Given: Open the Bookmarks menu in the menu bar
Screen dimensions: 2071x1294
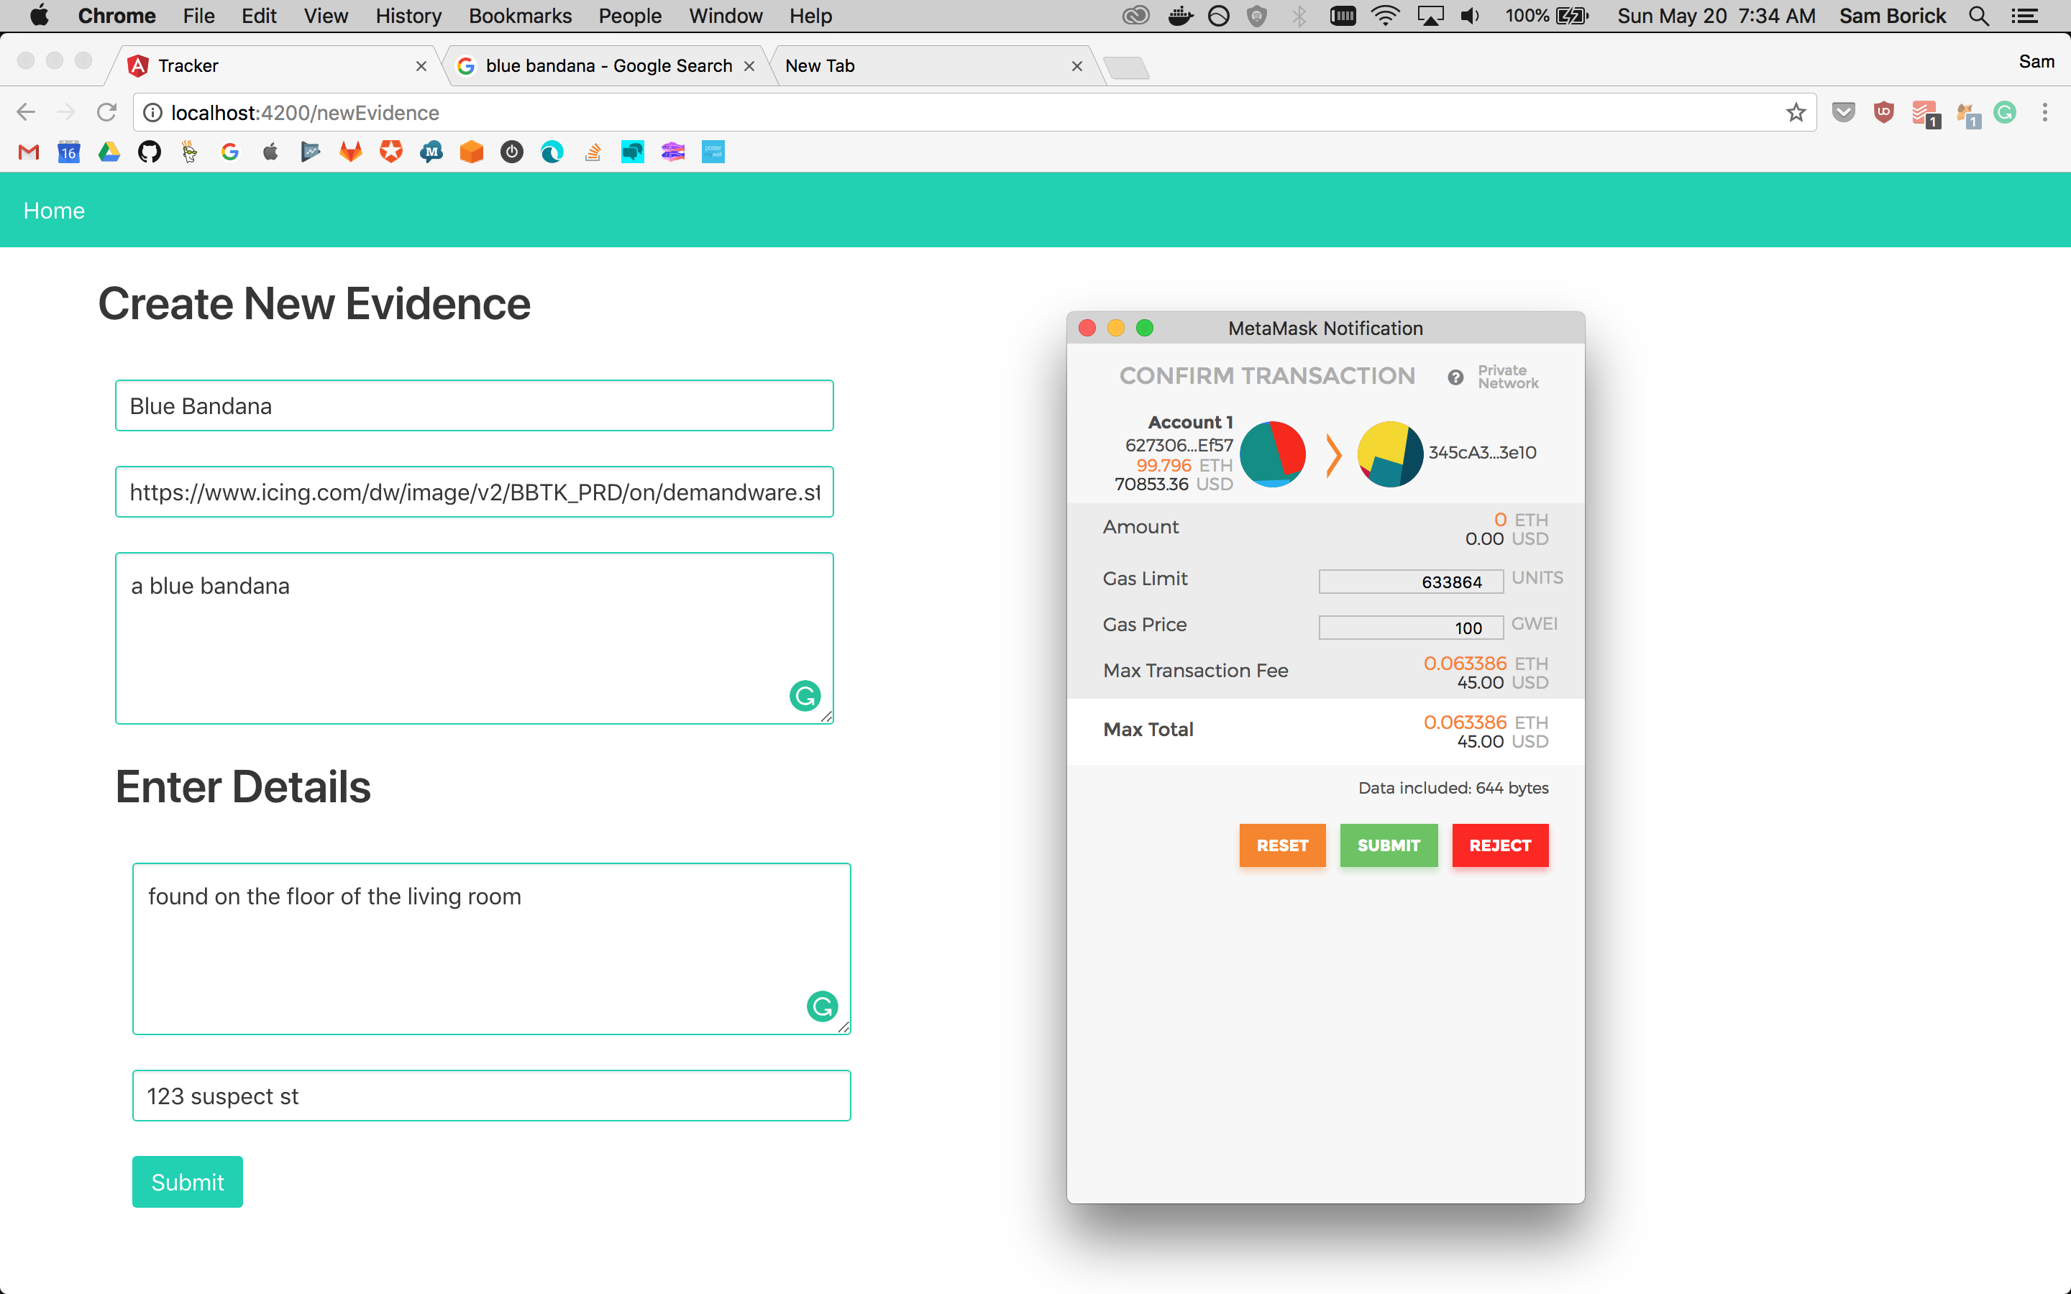Looking at the screenshot, I should (519, 17).
